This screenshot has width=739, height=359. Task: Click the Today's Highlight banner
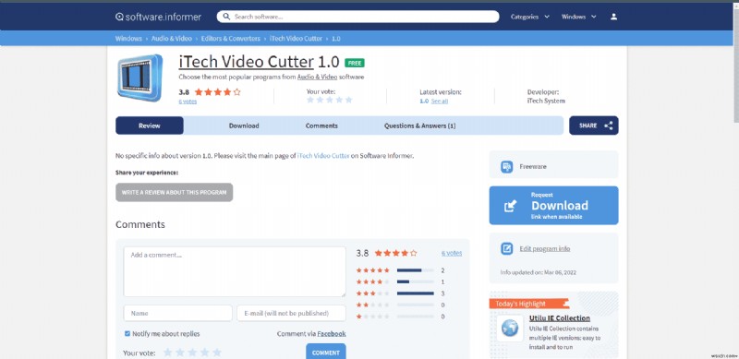point(528,304)
